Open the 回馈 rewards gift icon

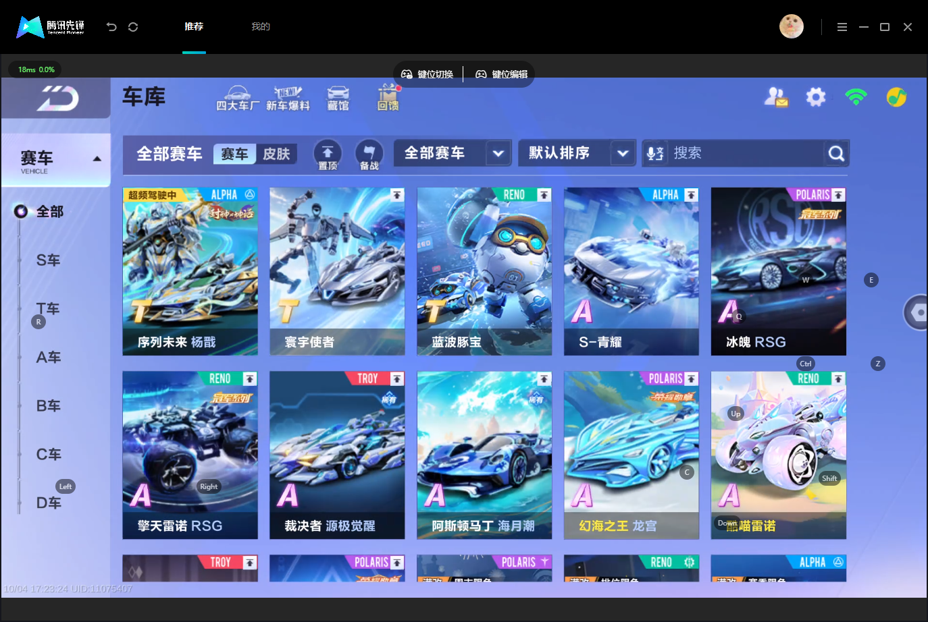pos(388,98)
